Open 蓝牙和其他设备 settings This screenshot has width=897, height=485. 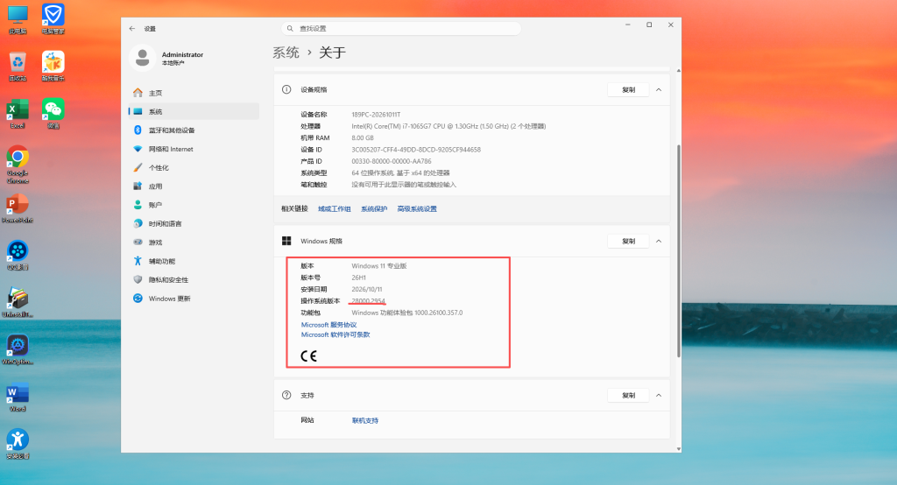pos(194,130)
